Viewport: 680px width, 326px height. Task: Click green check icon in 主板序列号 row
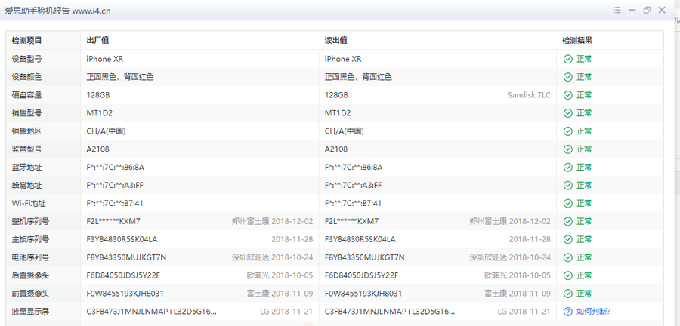coord(567,239)
